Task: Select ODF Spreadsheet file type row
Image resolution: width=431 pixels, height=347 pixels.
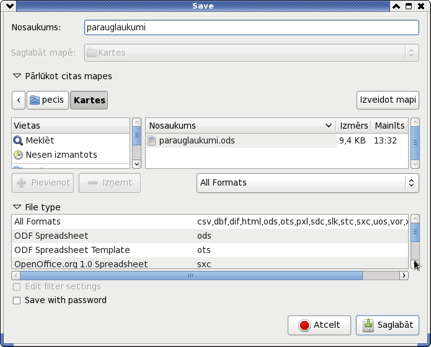Action: [x=210, y=236]
